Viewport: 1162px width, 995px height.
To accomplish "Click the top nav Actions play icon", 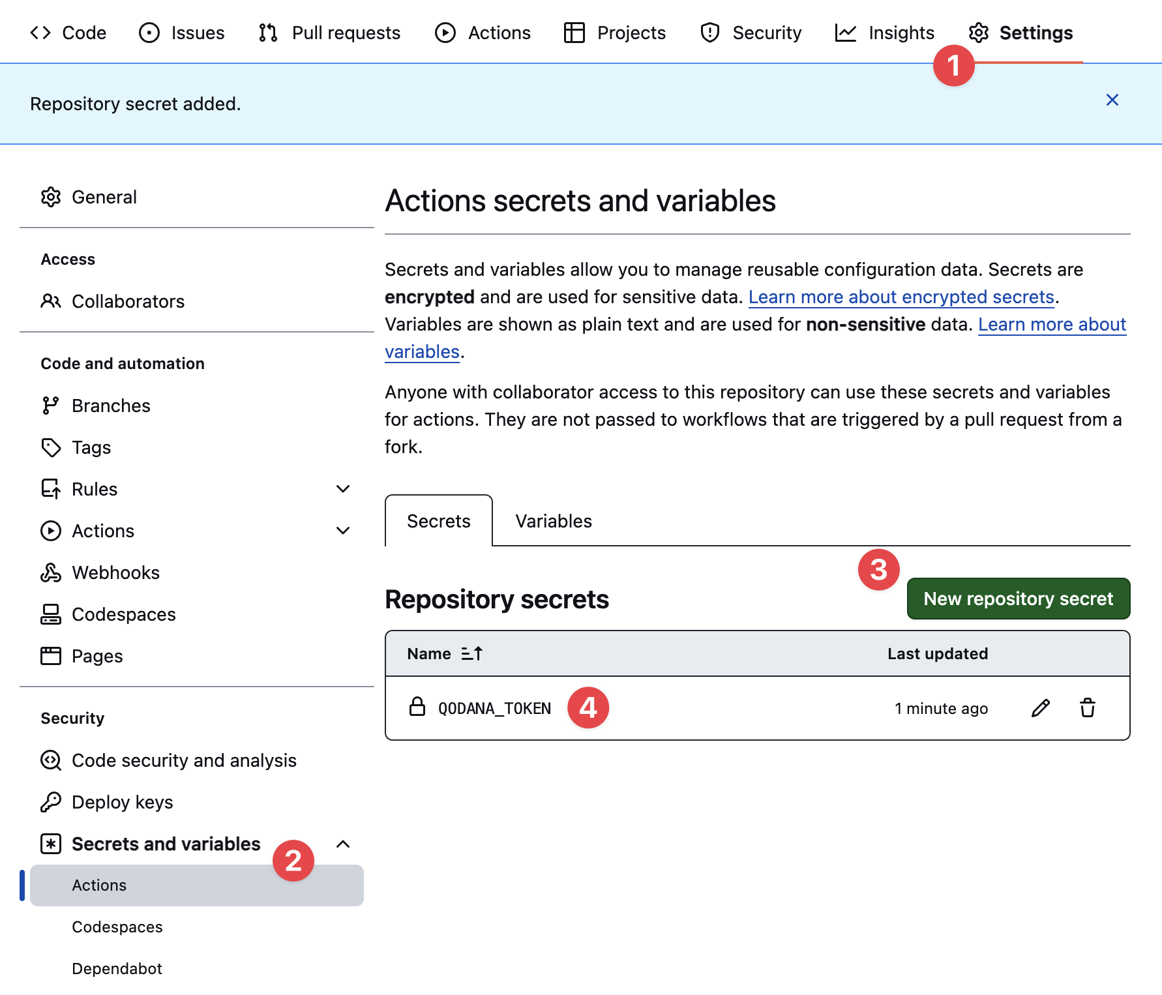I will 445,33.
